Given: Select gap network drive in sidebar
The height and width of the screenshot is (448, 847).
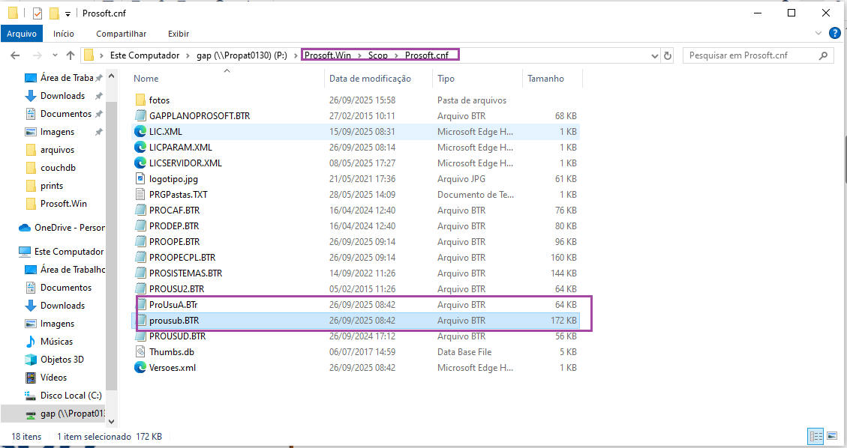Looking at the screenshot, I should (x=65, y=414).
